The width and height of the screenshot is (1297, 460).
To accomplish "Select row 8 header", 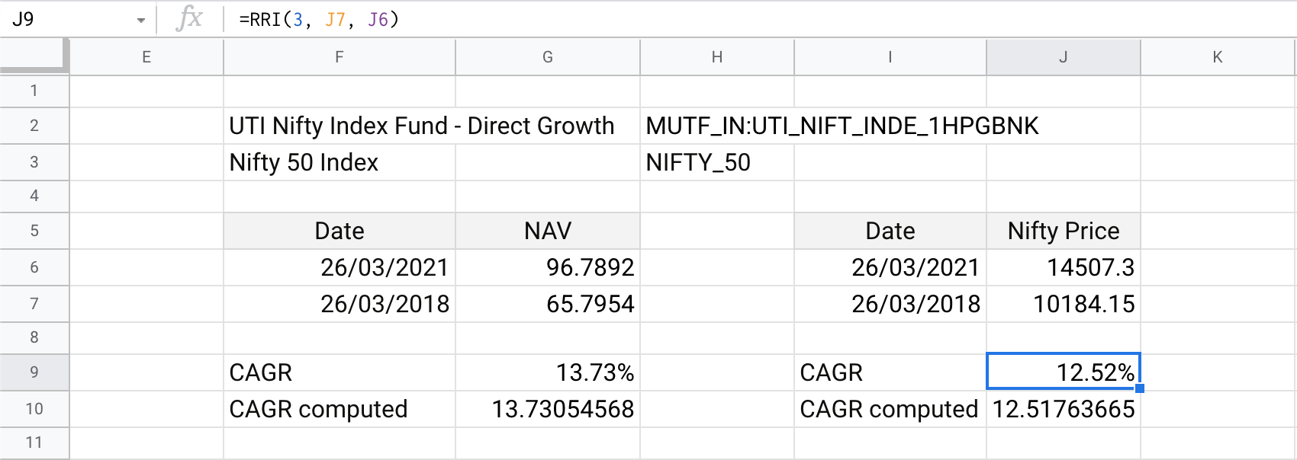I will pos(34,337).
